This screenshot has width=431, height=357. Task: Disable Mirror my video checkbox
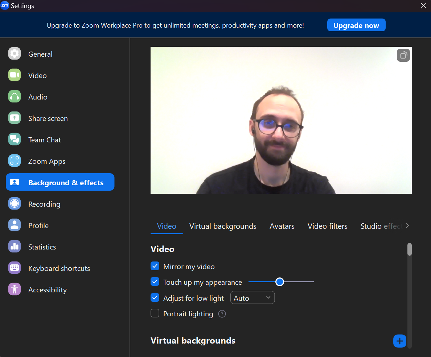tap(155, 266)
